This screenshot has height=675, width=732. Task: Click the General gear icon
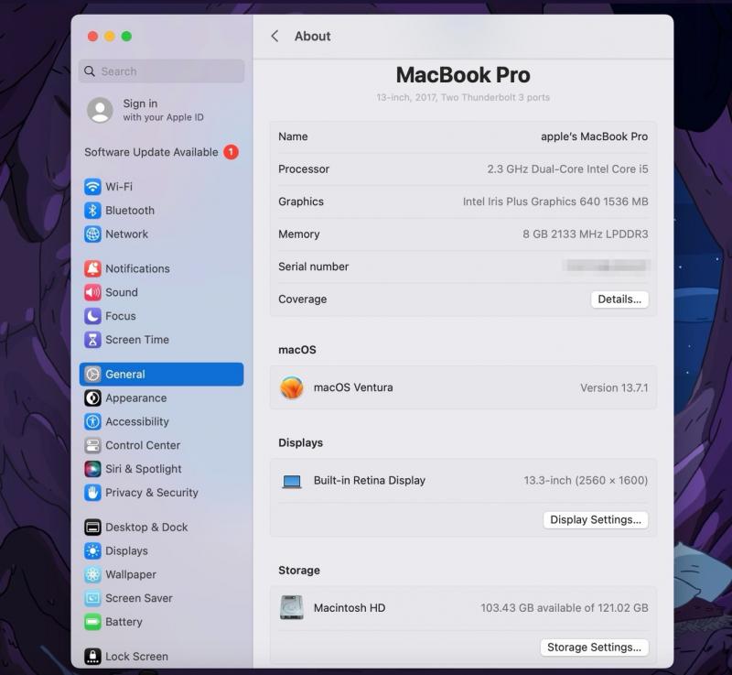92,375
